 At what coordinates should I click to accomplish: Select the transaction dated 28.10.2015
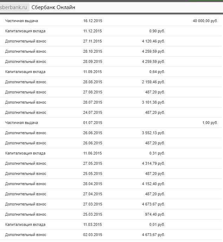[93, 52]
